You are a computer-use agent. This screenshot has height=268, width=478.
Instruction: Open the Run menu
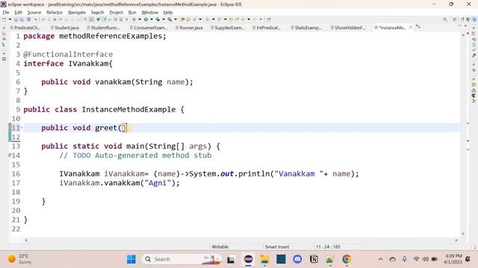tap(132, 13)
